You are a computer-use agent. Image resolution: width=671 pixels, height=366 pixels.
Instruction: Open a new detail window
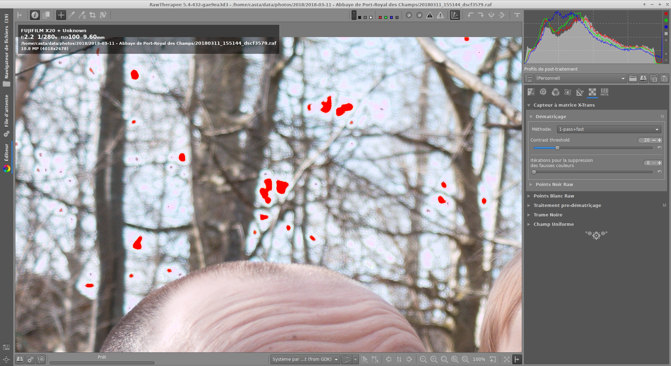(x=493, y=359)
